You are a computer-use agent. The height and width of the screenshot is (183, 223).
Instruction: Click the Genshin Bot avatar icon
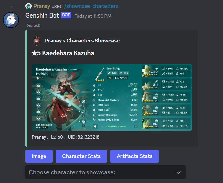click(x=11, y=20)
